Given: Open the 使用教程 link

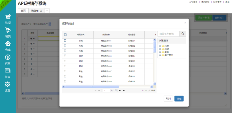Looking at the screenshot, I should point(205,2).
